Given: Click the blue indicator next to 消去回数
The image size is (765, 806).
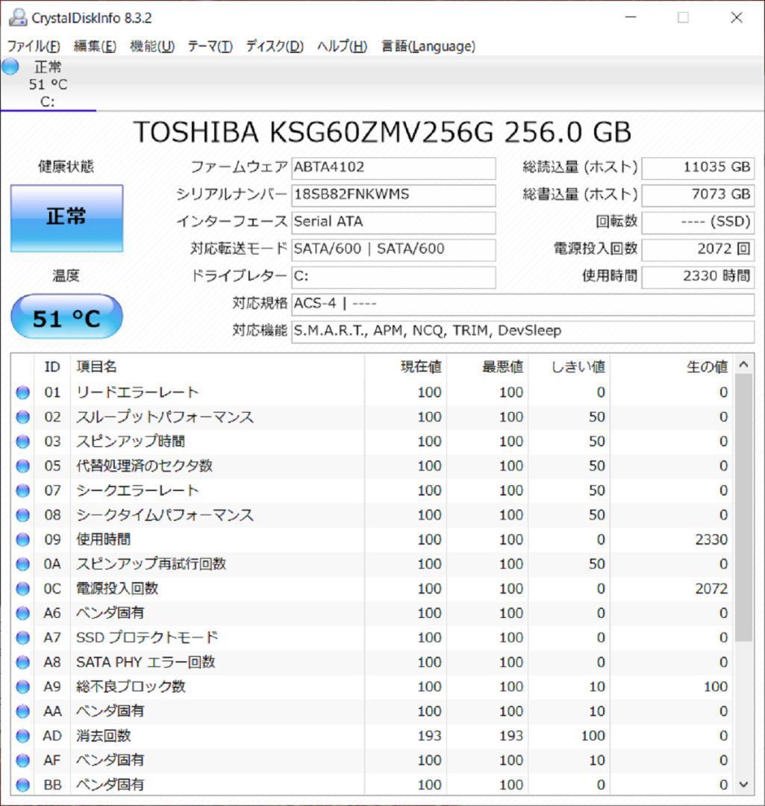Looking at the screenshot, I should [x=22, y=736].
